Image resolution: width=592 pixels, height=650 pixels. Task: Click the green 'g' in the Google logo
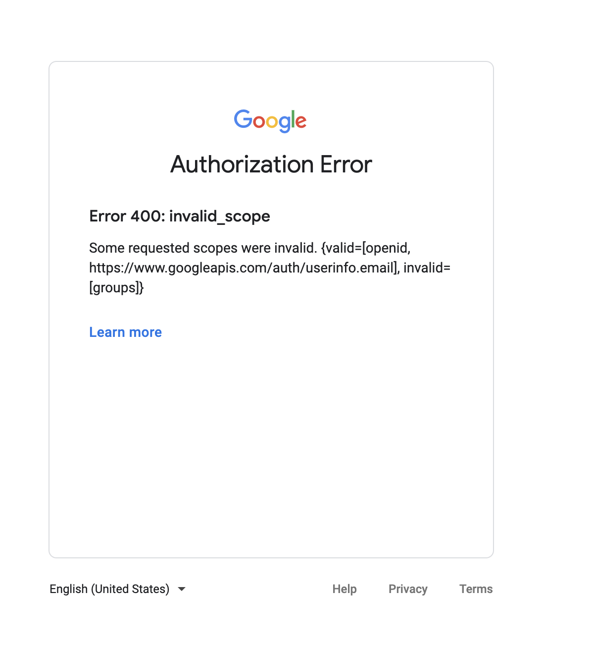click(x=286, y=125)
